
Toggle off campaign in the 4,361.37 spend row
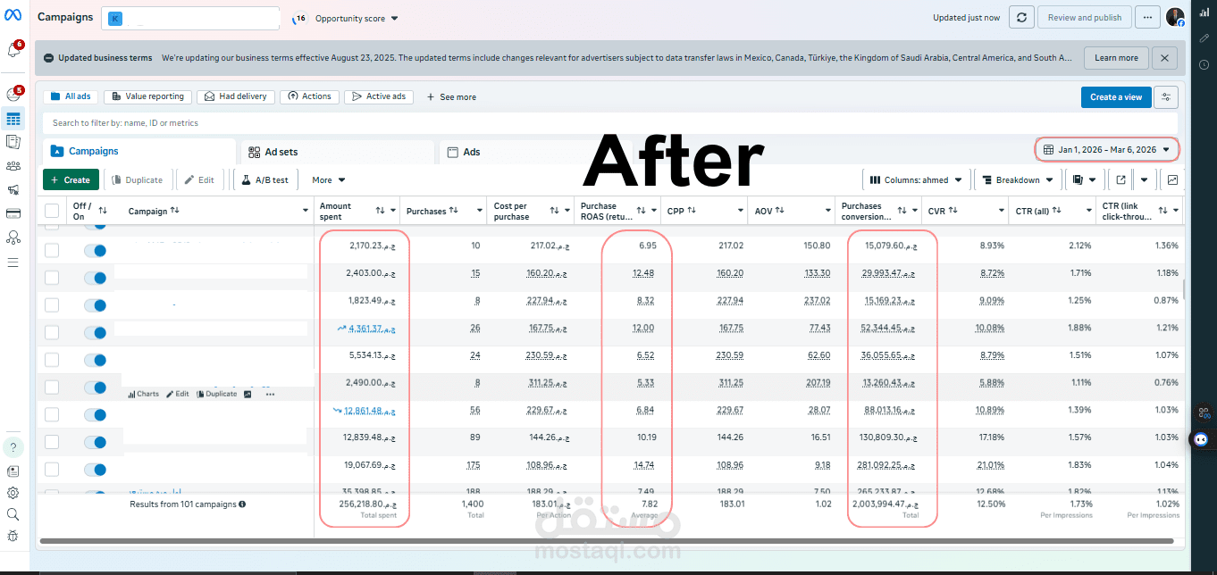(95, 332)
